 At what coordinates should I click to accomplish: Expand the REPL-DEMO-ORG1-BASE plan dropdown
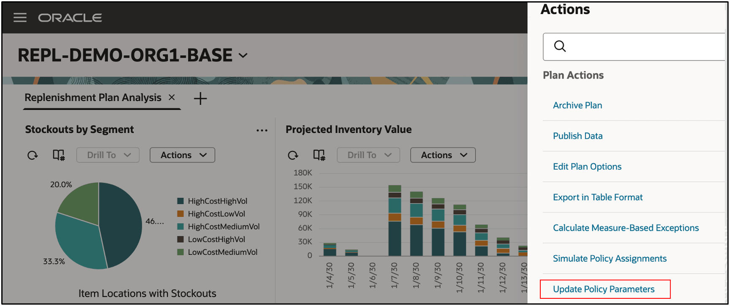point(243,55)
